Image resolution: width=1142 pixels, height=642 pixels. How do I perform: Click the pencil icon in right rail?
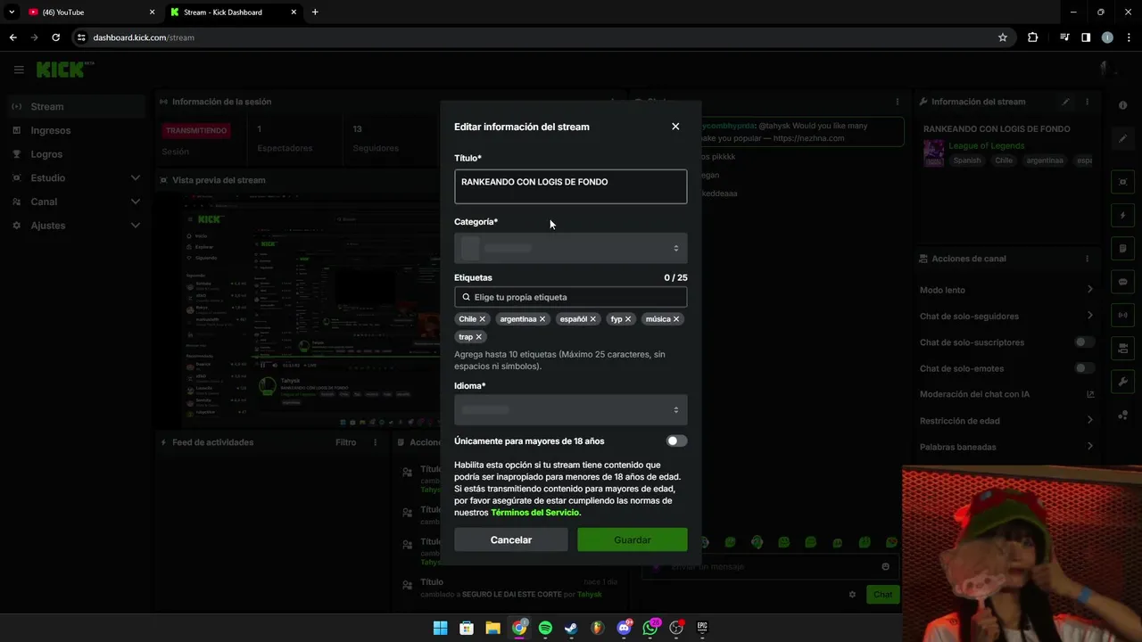(1123, 138)
